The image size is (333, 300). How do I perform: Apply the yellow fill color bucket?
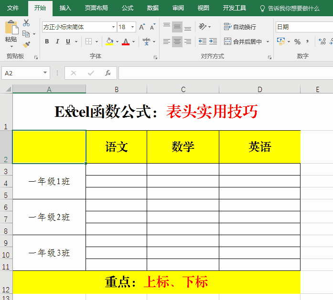point(109,41)
